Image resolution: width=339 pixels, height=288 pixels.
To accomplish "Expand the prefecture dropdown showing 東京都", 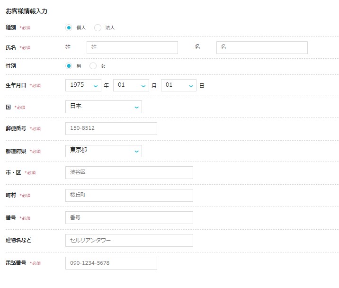I will click(104, 151).
